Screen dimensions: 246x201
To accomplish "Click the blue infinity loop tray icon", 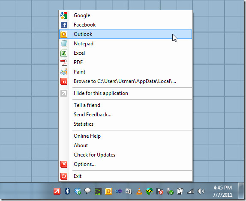I will pyautogui.click(x=118, y=191).
